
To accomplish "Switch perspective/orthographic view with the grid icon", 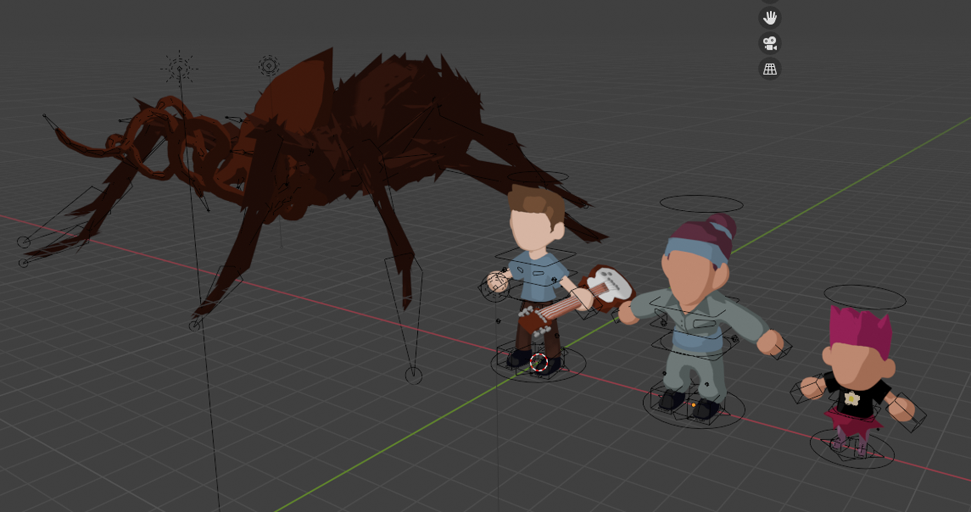I will click(x=770, y=69).
